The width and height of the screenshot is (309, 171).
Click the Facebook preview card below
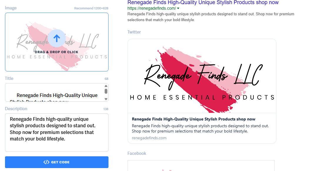click(x=201, y=166)
